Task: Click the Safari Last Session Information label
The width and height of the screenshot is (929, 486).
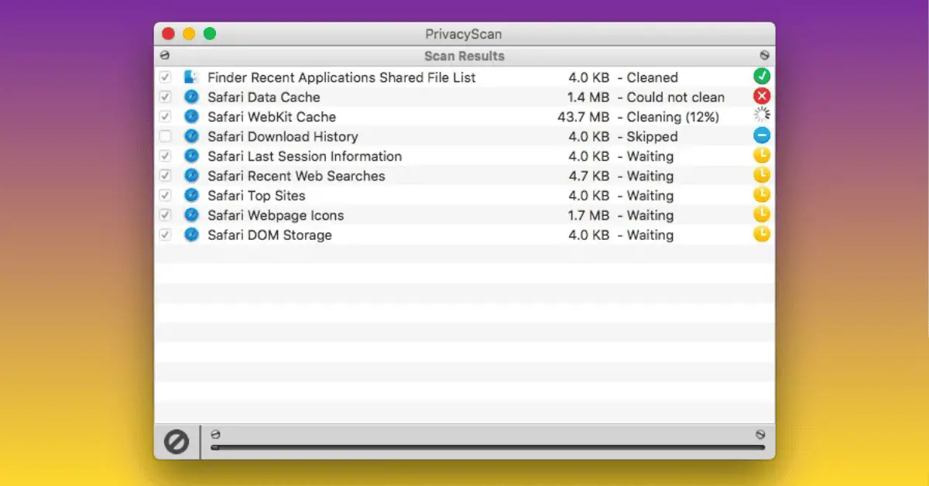Action: 305,156
